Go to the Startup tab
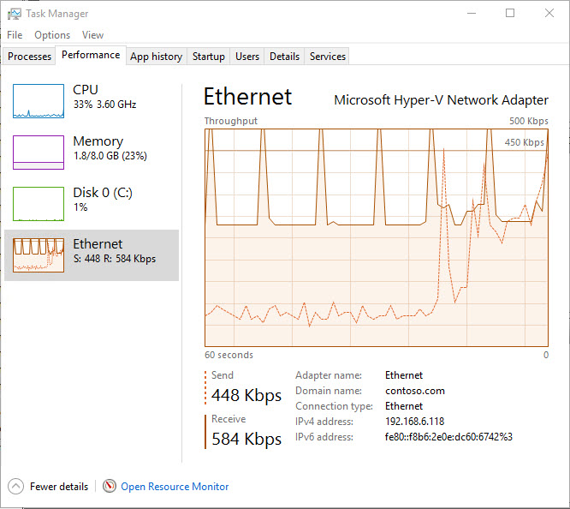The image size is (570, 509). [209, 57]
